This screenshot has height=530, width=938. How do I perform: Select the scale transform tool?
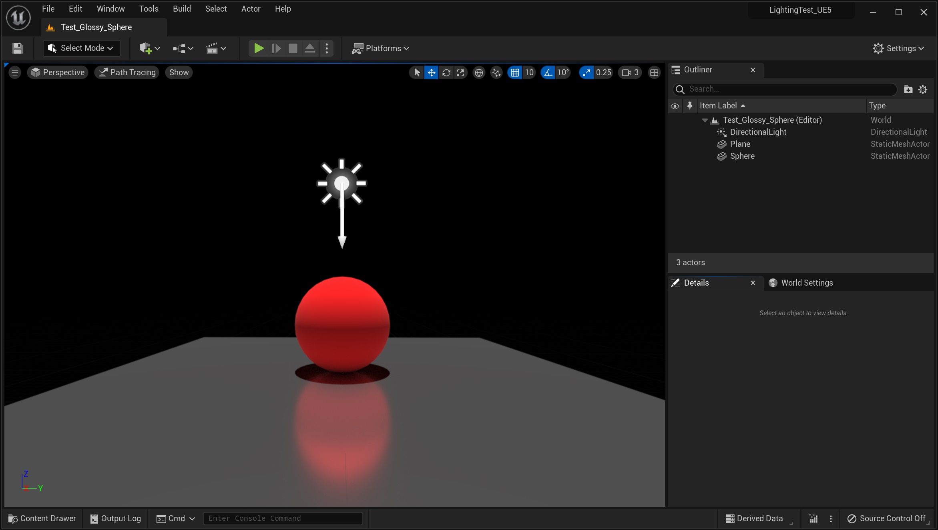pyautogui.click(x=460, y=72)
